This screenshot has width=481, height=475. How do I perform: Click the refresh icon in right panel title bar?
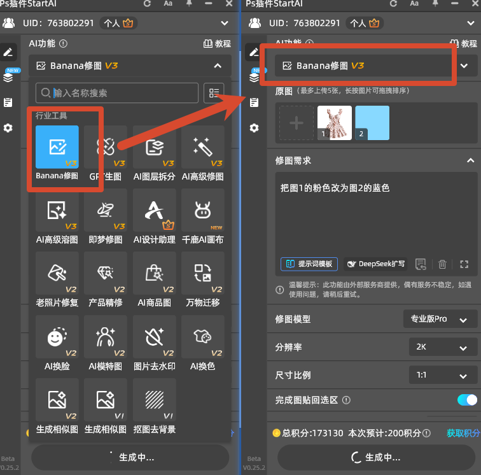393,4
